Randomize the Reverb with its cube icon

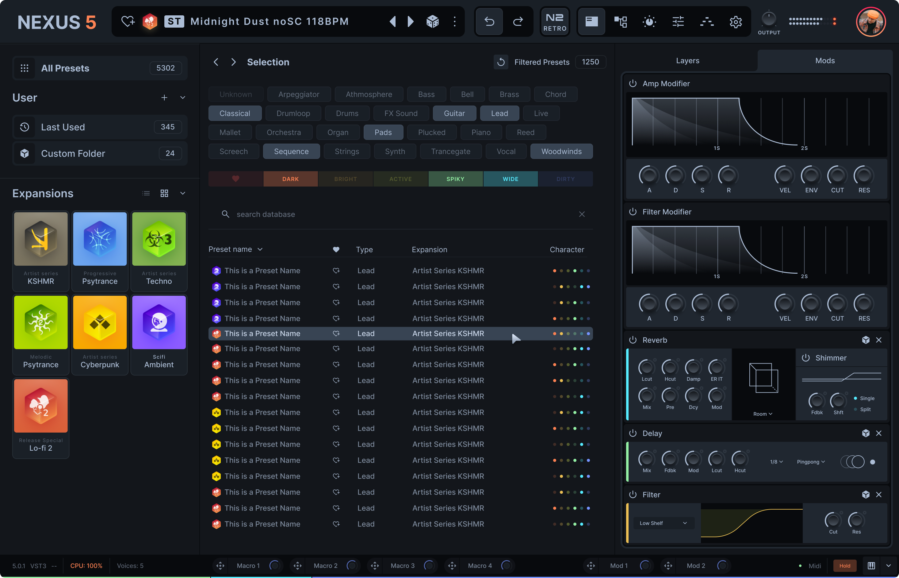[866, 340]
